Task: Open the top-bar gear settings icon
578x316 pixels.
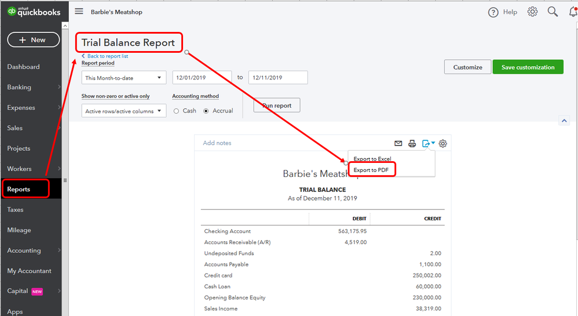Action: 532,12
